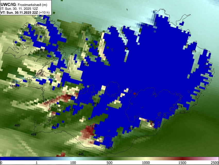The image size is (219, 165).
Task: Click the map value 1089
Action: (13, 86)
